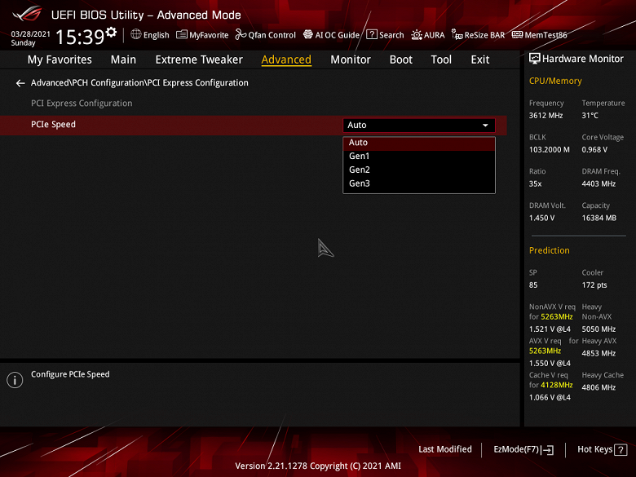Click the SP value 85
The image size is (636, 477).
(533, 285)
